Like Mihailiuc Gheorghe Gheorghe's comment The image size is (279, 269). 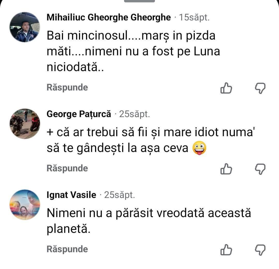[x=226, y=88]
